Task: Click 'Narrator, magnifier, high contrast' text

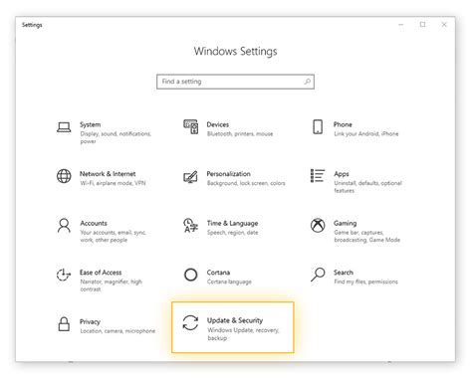Action: click(x=111, y=285)
